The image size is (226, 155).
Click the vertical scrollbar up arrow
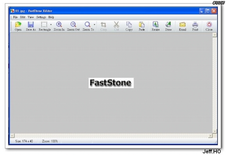[215, 35]
